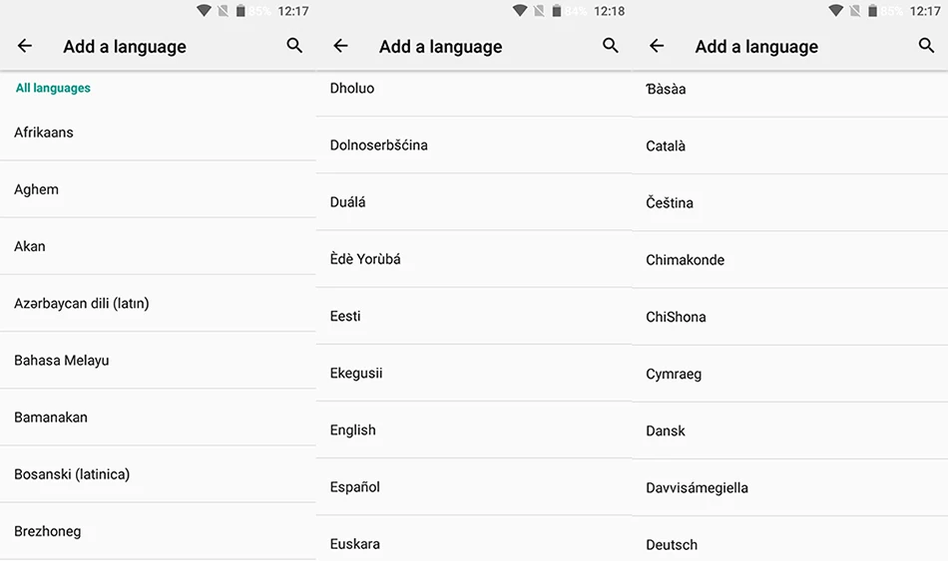Screen dimensions: 948x561
Task: Select the Eesti language entry
Action: coord(473,316)
